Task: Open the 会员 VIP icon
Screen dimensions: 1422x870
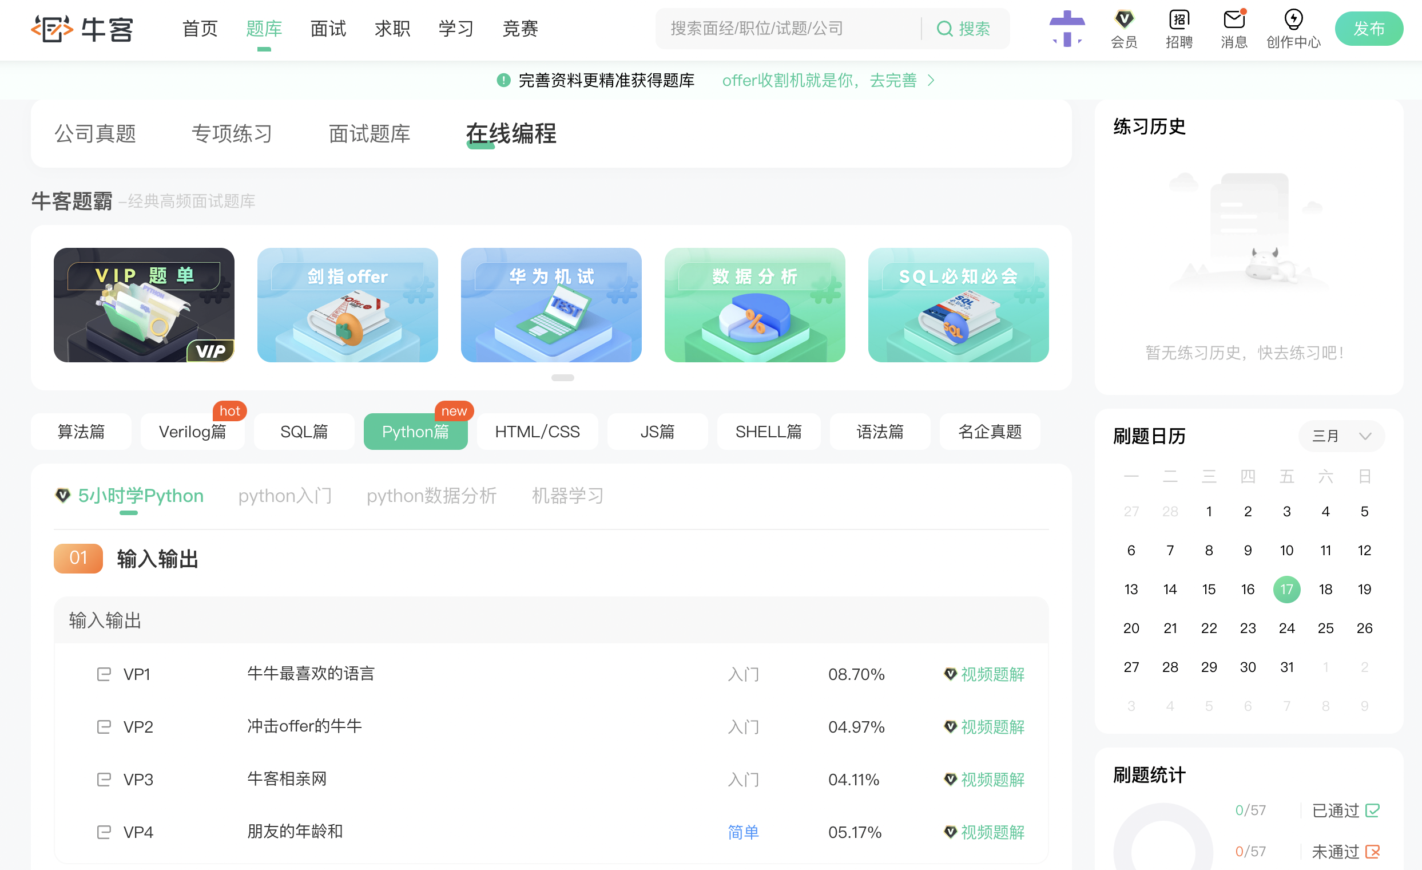Action: click(x=1123, y=19)
